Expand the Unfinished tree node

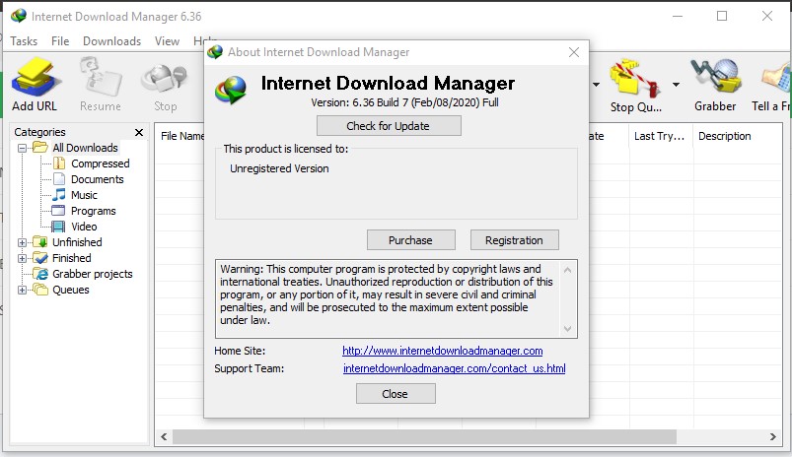[x=23, y=242]
